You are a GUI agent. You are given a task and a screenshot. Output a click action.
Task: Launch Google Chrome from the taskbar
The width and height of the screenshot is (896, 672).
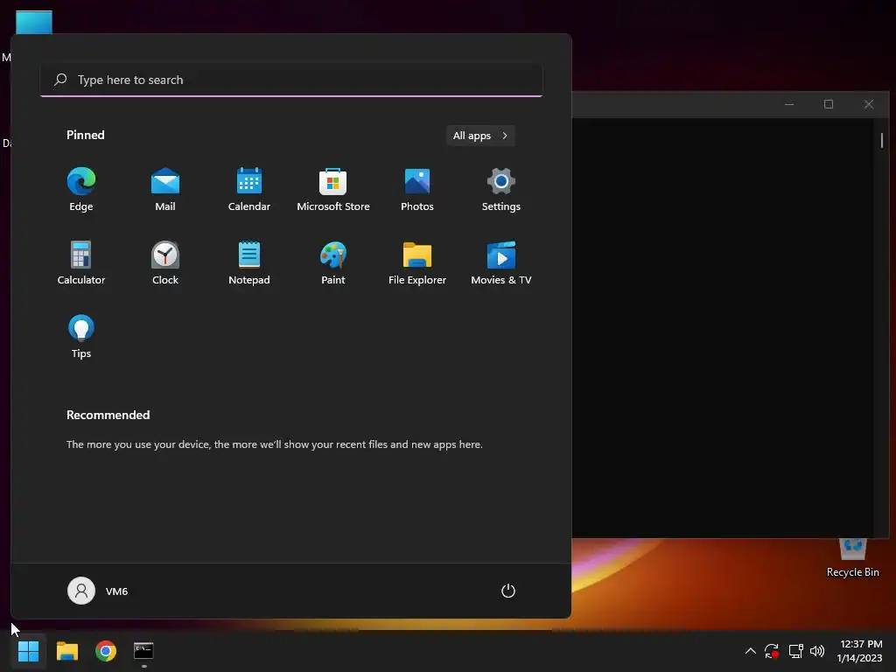coord(106,651)
